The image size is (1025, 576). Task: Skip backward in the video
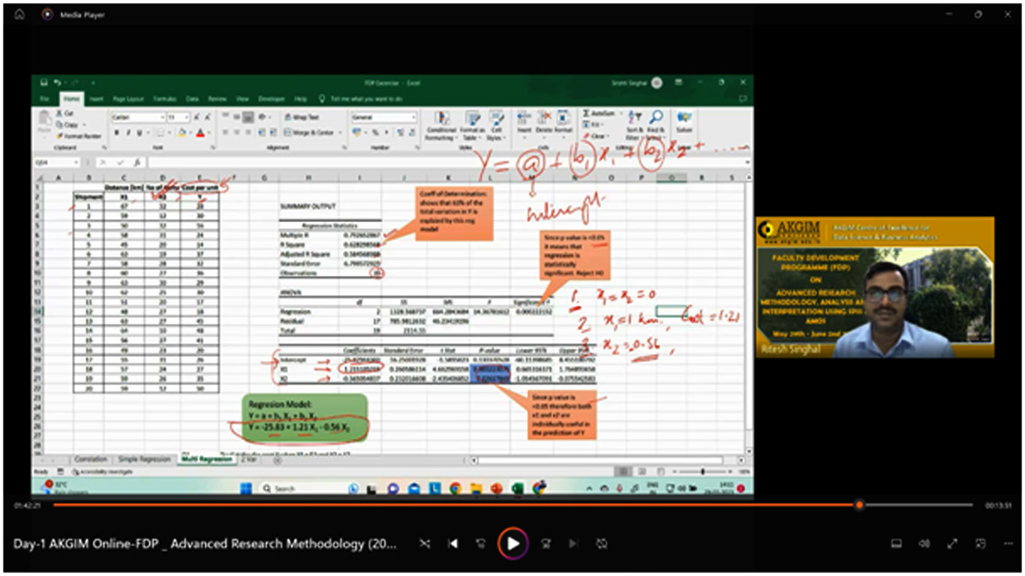(481, 544)
